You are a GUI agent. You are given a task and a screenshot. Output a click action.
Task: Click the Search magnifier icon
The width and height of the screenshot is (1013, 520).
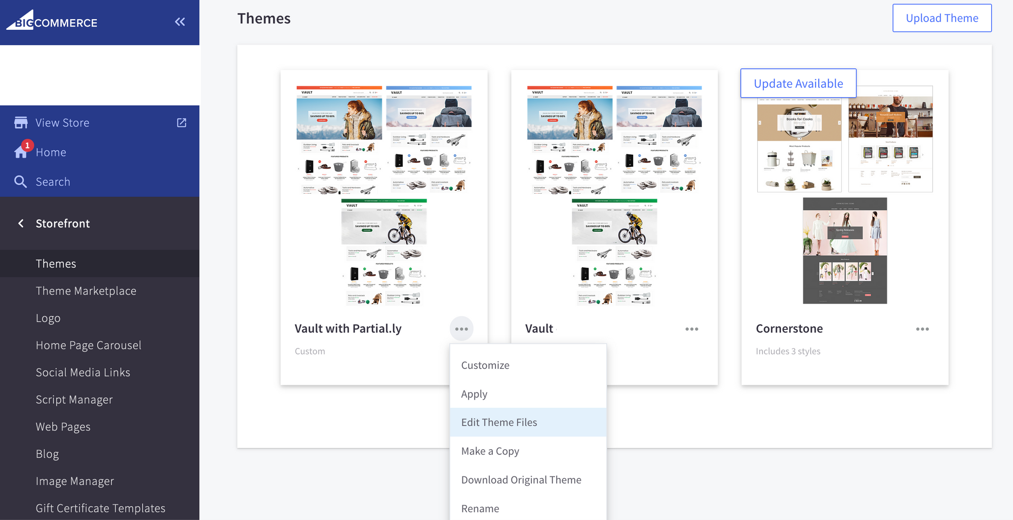click(x=20, y=182)
